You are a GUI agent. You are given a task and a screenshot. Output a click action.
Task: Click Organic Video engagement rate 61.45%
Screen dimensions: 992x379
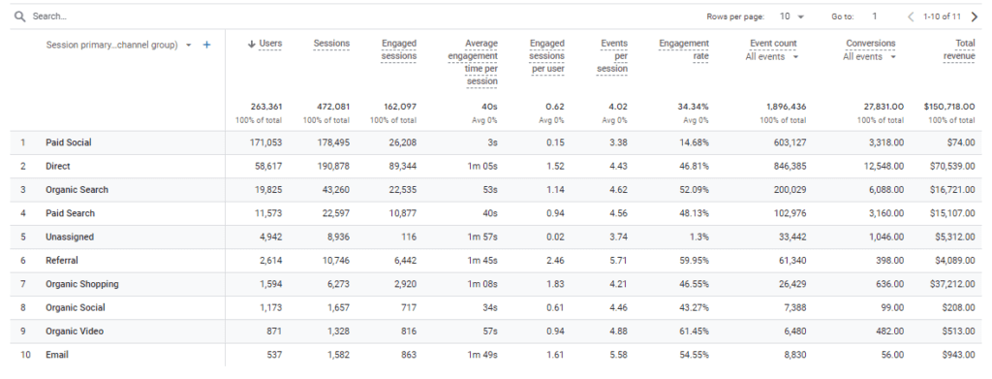(695, 332)
